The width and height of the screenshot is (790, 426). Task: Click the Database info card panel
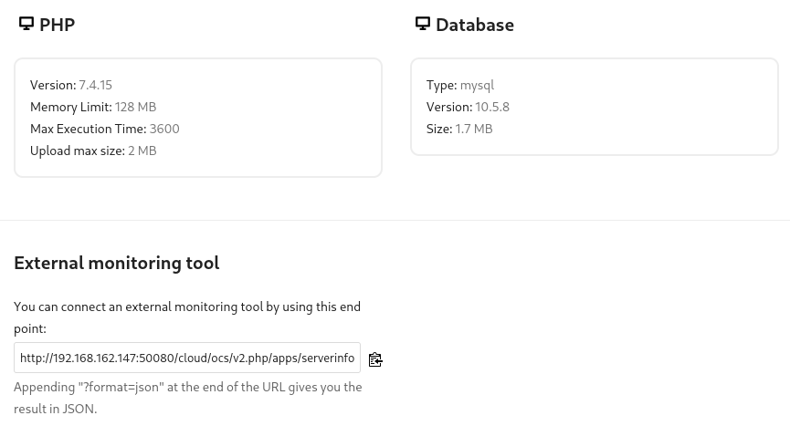(x=595, y=107)
